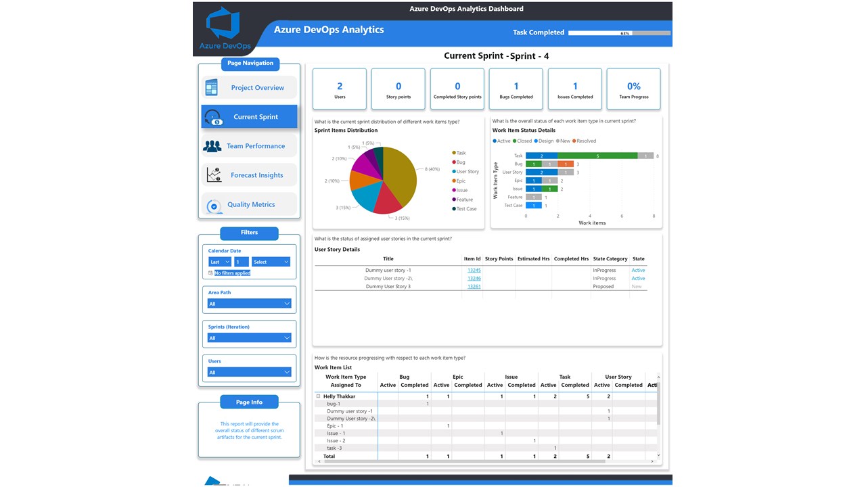Open the Calendar Date 'Select' unit dropdown
The width and height of the screenshot is (866, 487).
click(x=271, y=262)
